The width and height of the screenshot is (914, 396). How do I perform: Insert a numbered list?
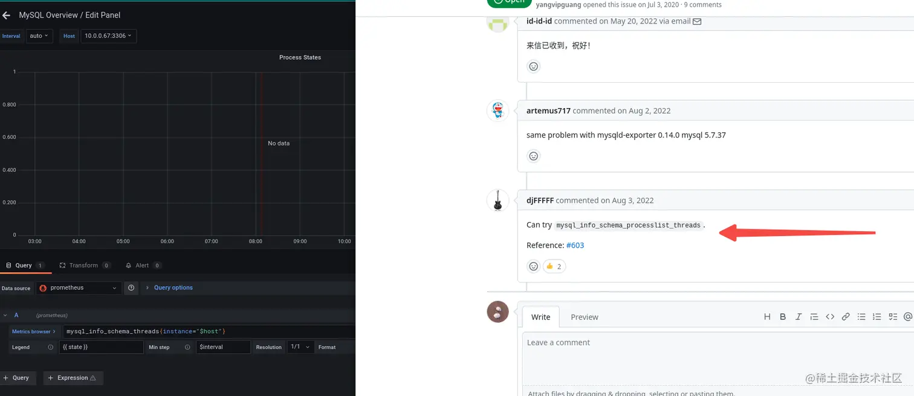click(x=877, y=317)
